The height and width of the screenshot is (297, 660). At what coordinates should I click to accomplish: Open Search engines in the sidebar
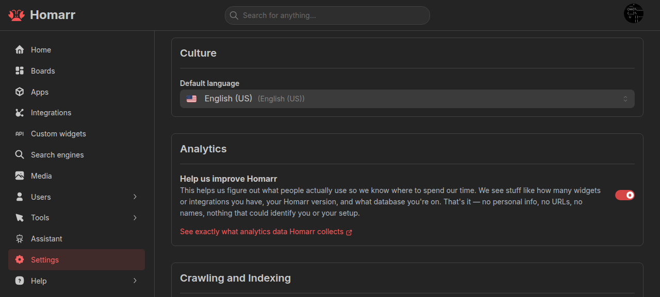[76, 155]
